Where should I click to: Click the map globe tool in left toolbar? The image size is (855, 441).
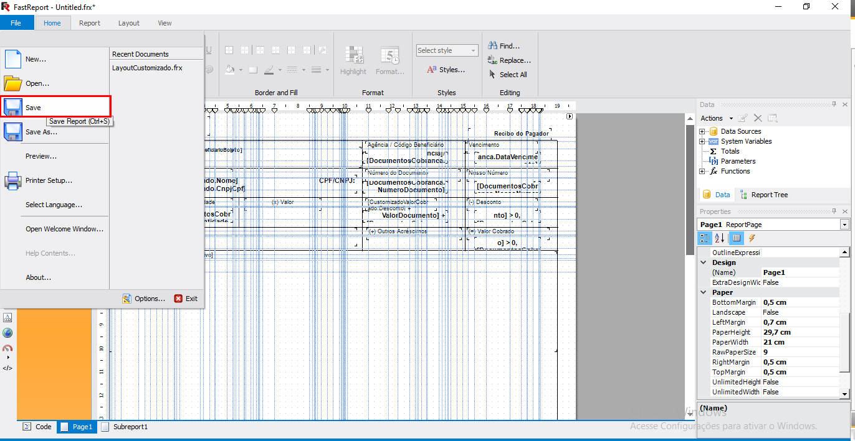point(7,333)
